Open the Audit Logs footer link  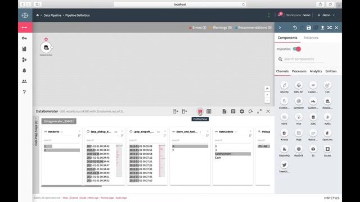point(121,198)
